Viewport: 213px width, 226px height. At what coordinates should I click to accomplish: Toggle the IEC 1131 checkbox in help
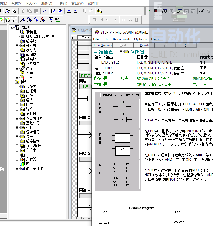coord(122,95)
